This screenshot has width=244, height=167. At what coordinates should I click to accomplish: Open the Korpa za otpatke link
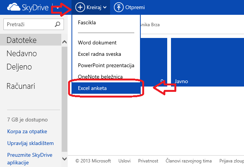[27, 132]
